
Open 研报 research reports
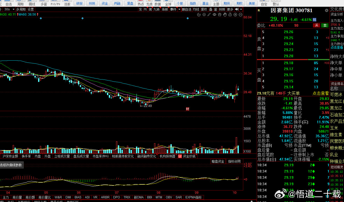click(79, 3)
